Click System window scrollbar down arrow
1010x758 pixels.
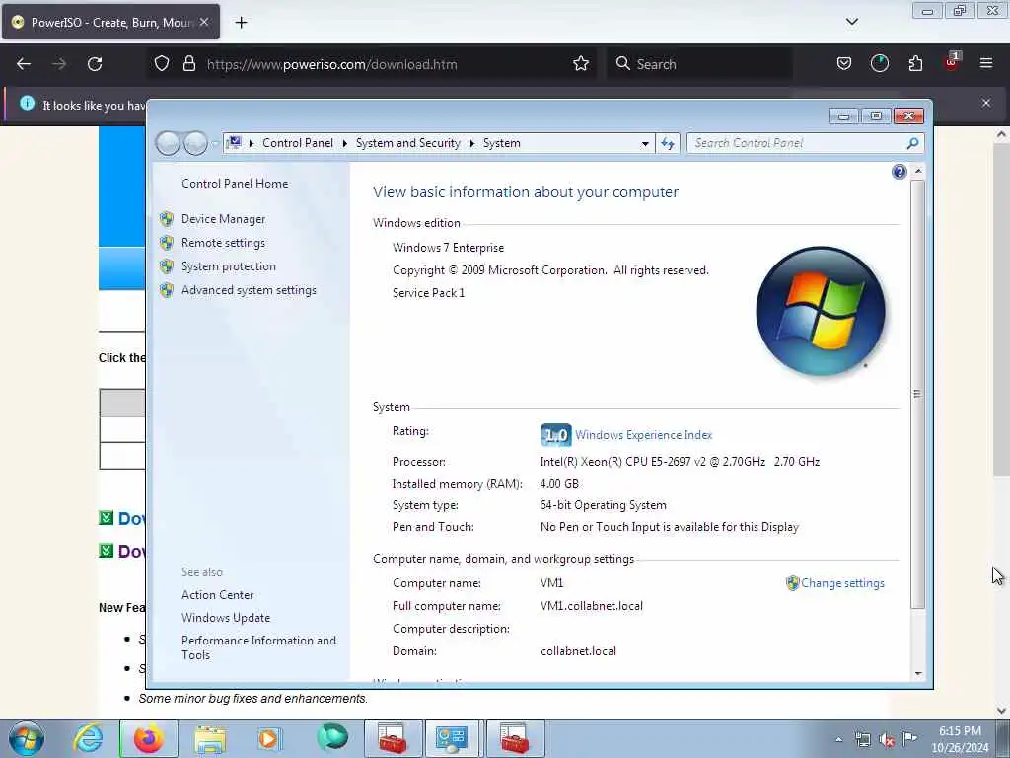coord(918,673)
